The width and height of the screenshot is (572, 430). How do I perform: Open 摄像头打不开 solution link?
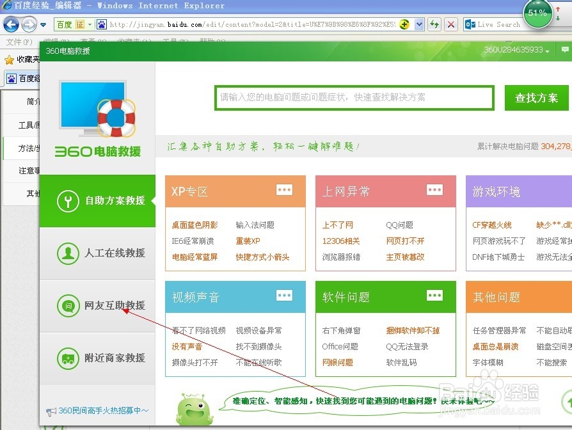click(x=195, y=363)
